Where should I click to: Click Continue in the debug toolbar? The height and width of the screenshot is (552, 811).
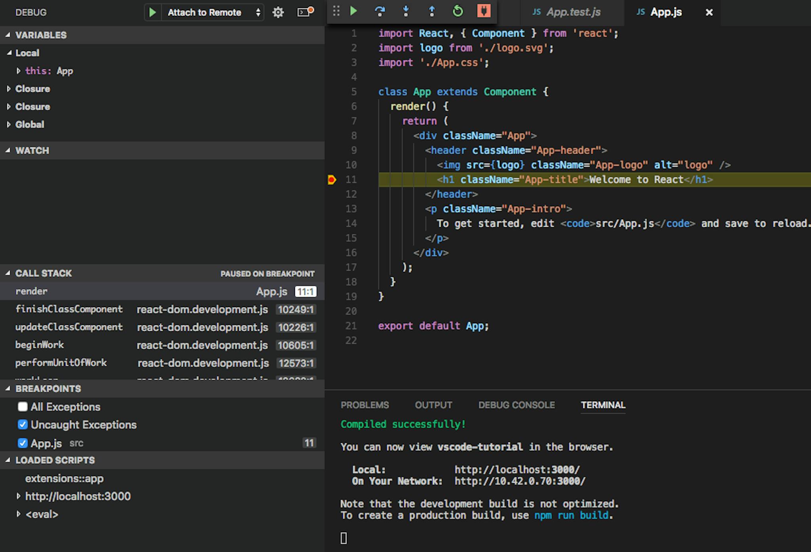point(354,12)
